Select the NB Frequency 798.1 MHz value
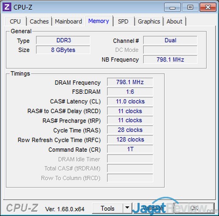The height and width of the screenshot is (216, 219). pos(170,59)
